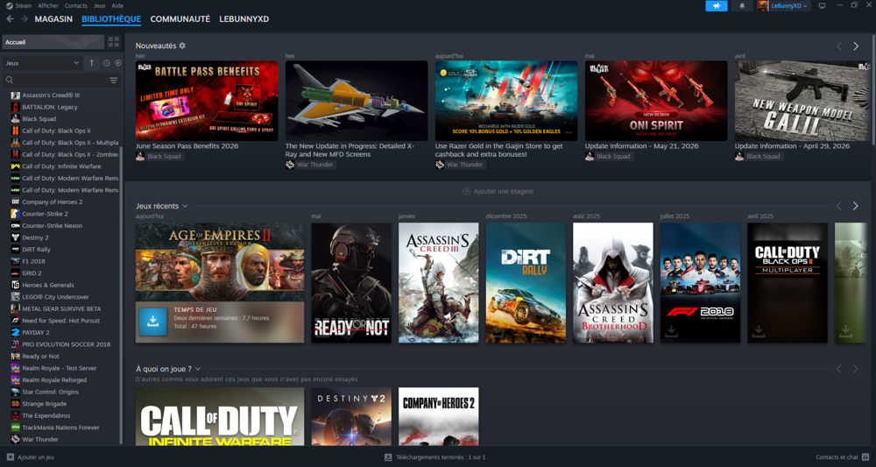Select Heroes & Generals in list
This screenshot has height=467, width=876.
(48, 285)
